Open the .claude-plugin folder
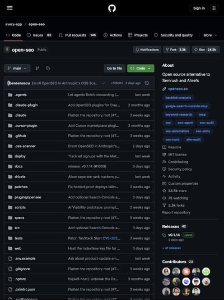This screenshot has height=300, width=224. (26, 105)
